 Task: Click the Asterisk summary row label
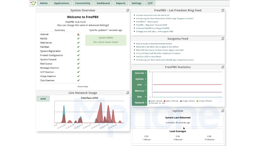pos(45,34)
